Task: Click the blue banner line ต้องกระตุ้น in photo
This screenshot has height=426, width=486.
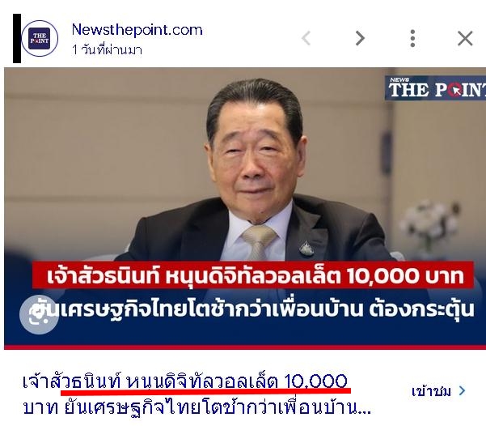Action: (422, 309)
